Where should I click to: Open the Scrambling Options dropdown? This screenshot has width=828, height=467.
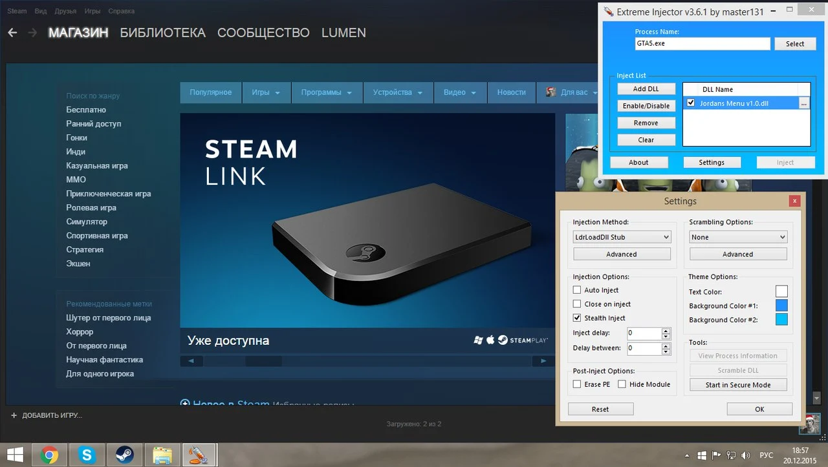pyautogui.click(x=738, y=237)
